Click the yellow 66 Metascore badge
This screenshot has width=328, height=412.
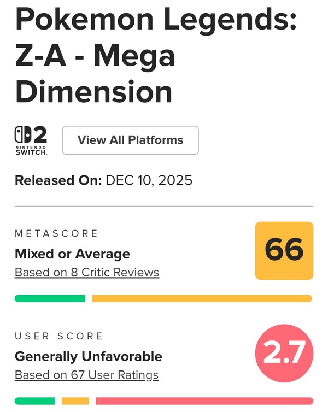[x=284, y=250]
